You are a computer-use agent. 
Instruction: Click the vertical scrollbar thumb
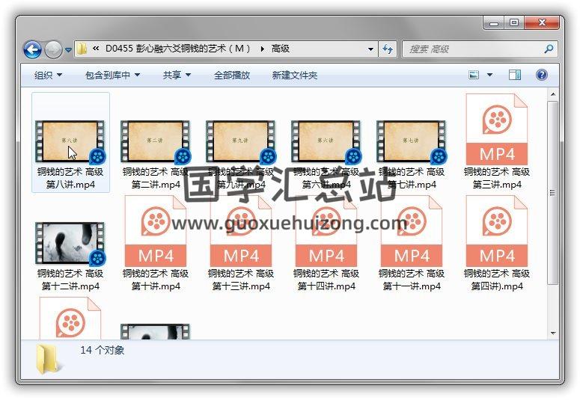[553, 193]
